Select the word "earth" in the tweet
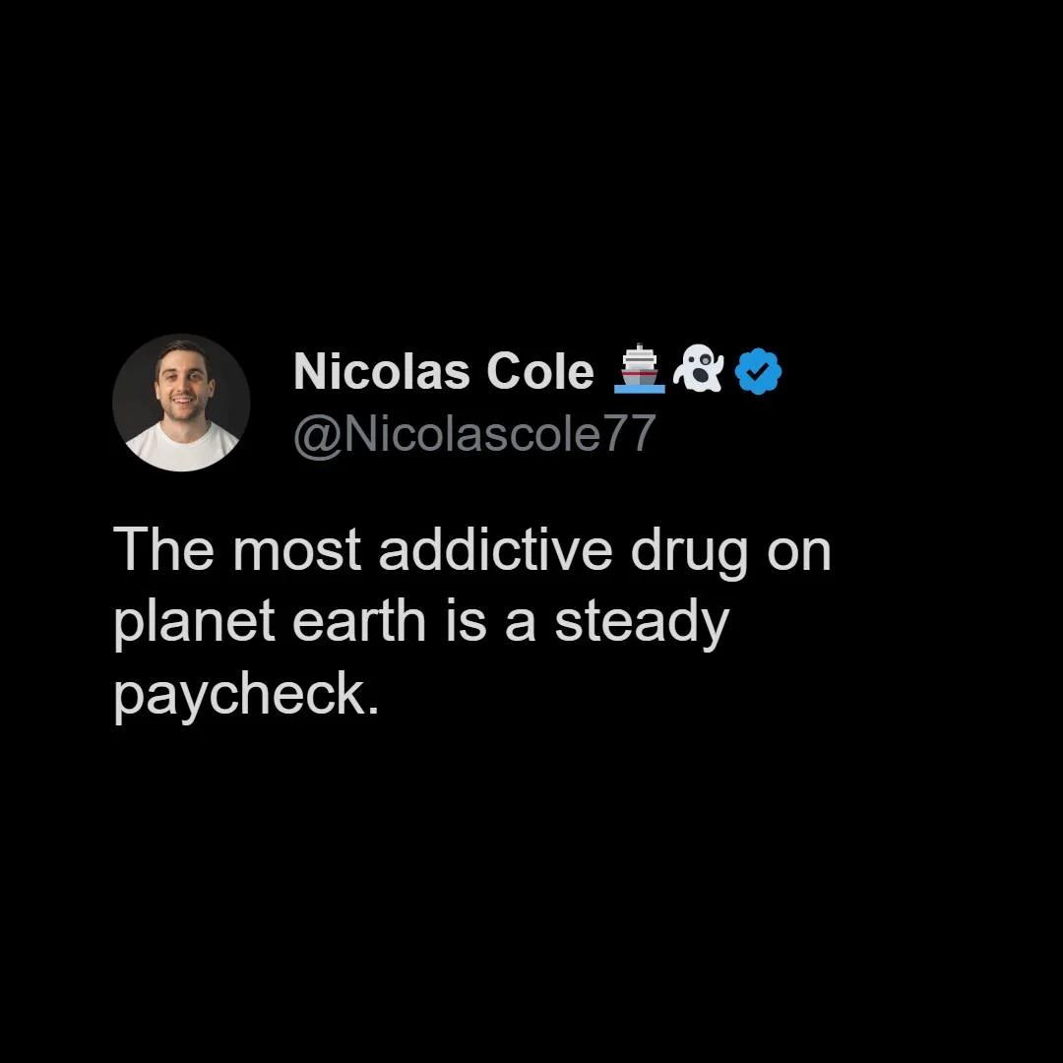The width and height of the screenshot is (1063, 1063). click(x=358, y=621)
